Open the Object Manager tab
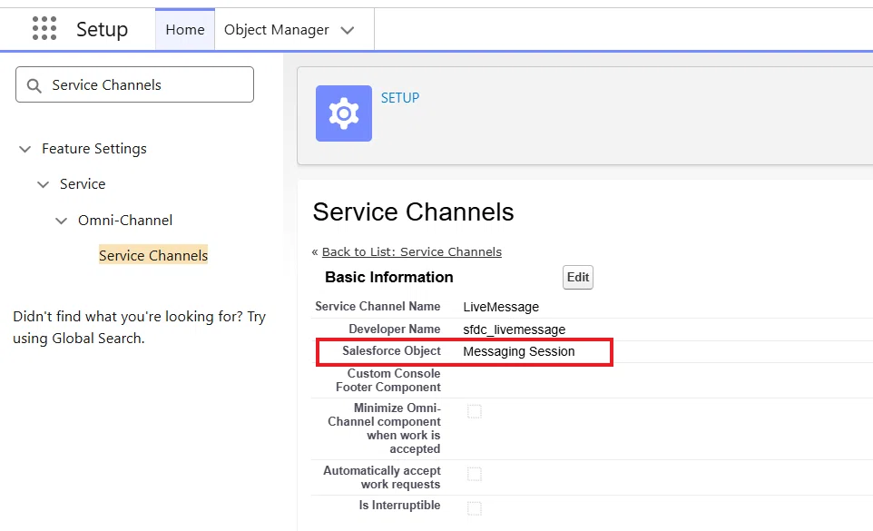Image resolution: width=873 pixels, height=531 pixels. point(276,29)
